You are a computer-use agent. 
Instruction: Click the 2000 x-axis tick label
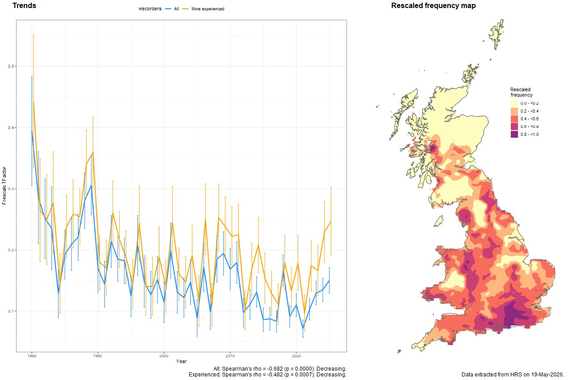[164, 356]
